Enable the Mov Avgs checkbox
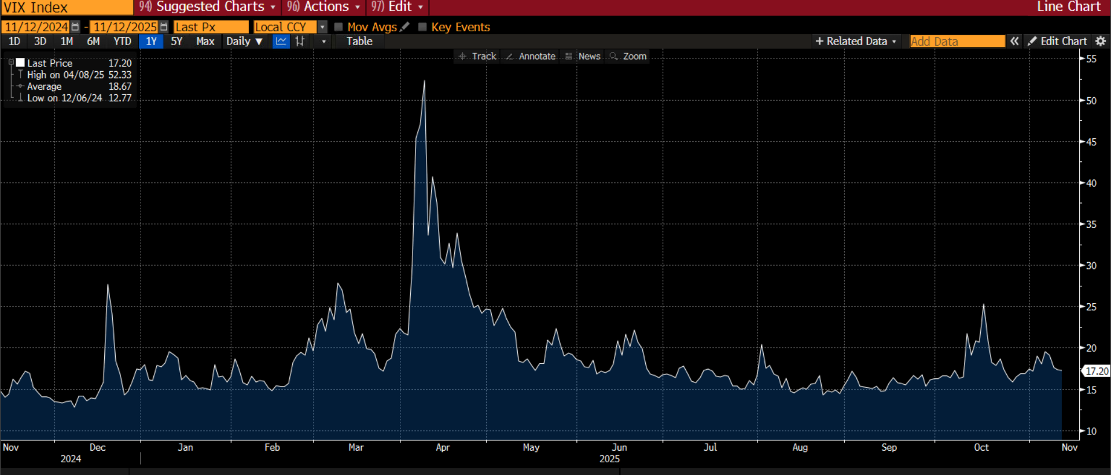Image resolution: width=1111 pixels, height=475 pixels. [339, 27]
